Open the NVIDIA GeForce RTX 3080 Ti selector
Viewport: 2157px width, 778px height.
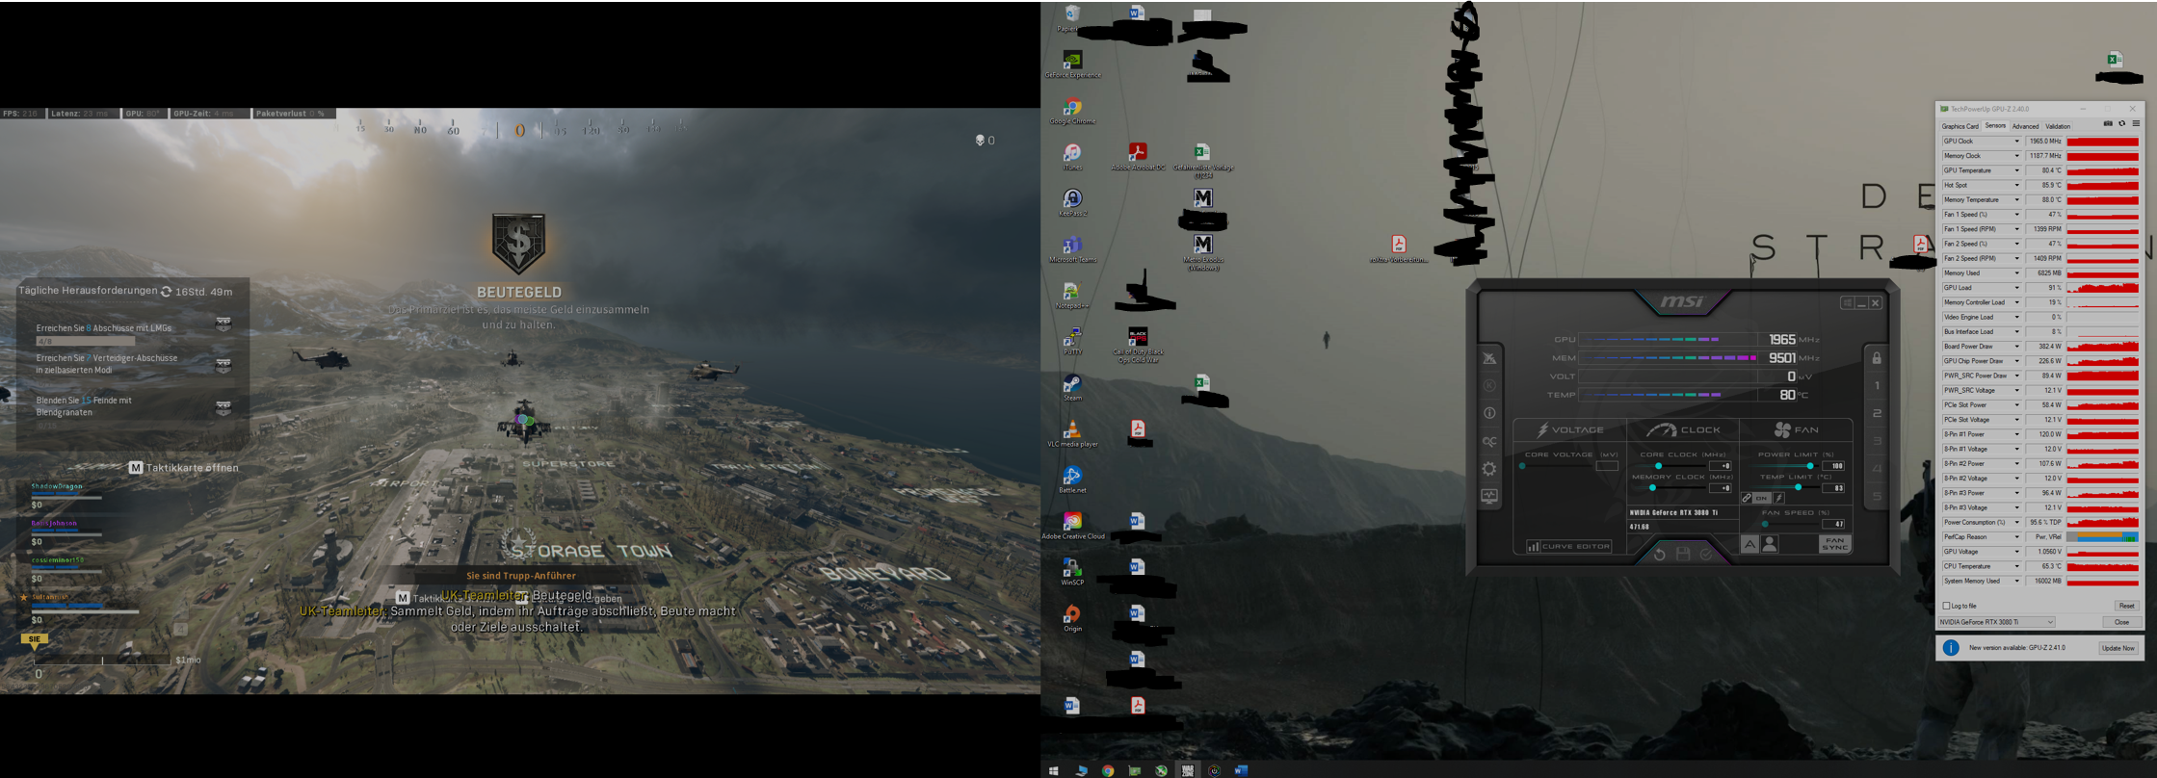pos(1996,622)
